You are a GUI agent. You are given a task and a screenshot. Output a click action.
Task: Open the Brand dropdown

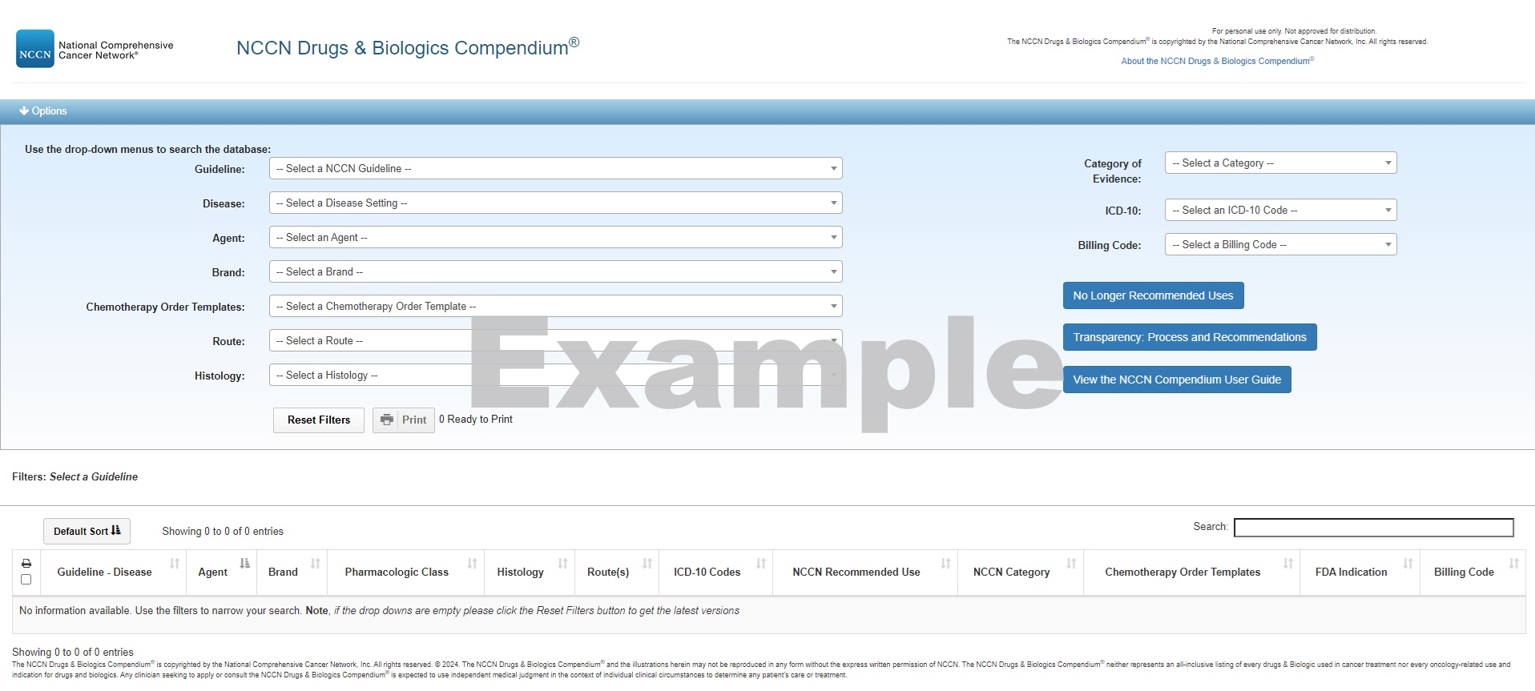coord(556,271)
